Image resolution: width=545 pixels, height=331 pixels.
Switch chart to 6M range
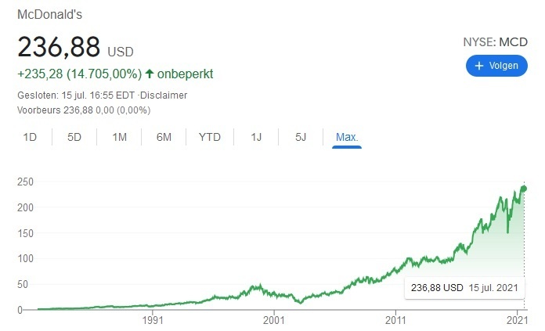tap(164, 137)
